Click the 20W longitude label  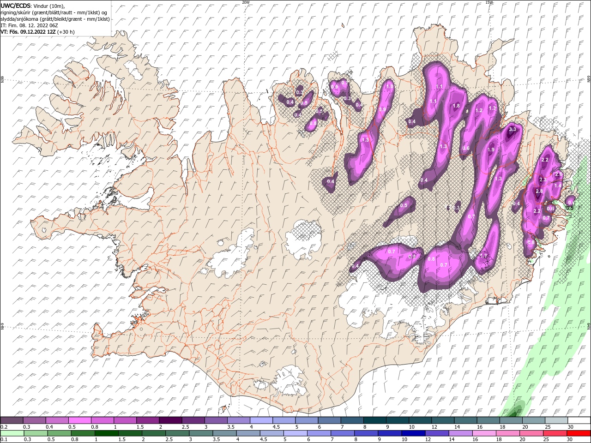[x=246, y=2]
